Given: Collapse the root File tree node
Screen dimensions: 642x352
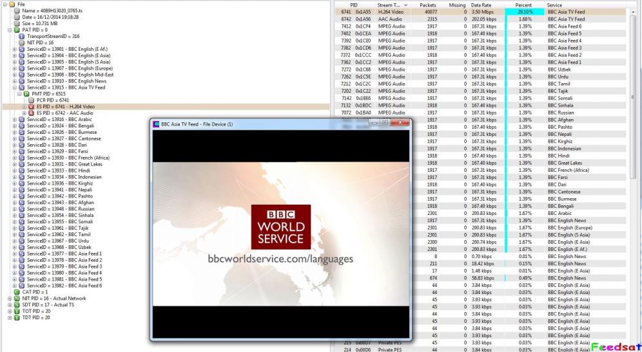Looking at the screenshot, I should [x=5, y=5].
